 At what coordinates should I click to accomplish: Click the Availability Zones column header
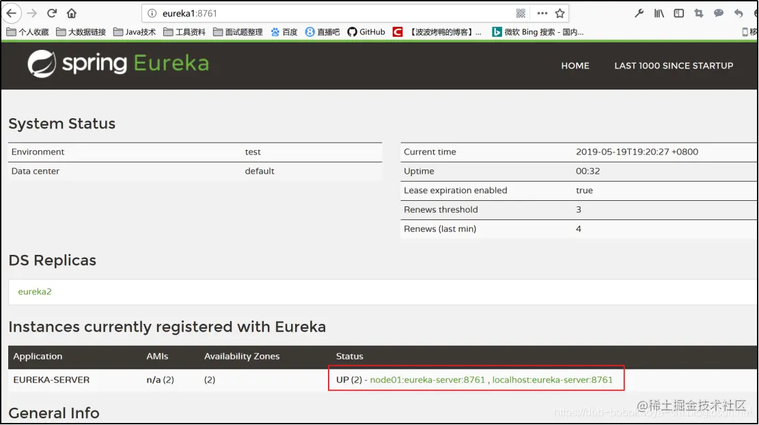[242, 356]
